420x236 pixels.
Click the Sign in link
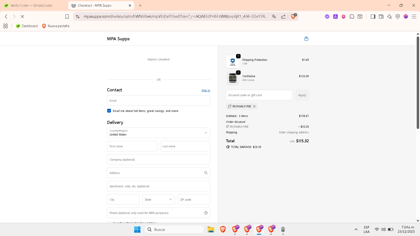206,90
